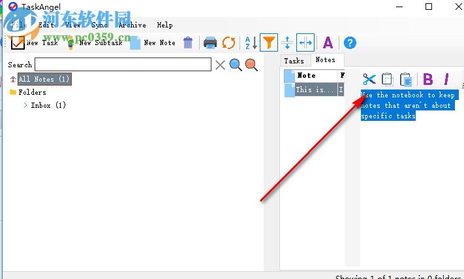Open the Sync menu
This screenshot has width=464, height=279.
tap(99, 25)
